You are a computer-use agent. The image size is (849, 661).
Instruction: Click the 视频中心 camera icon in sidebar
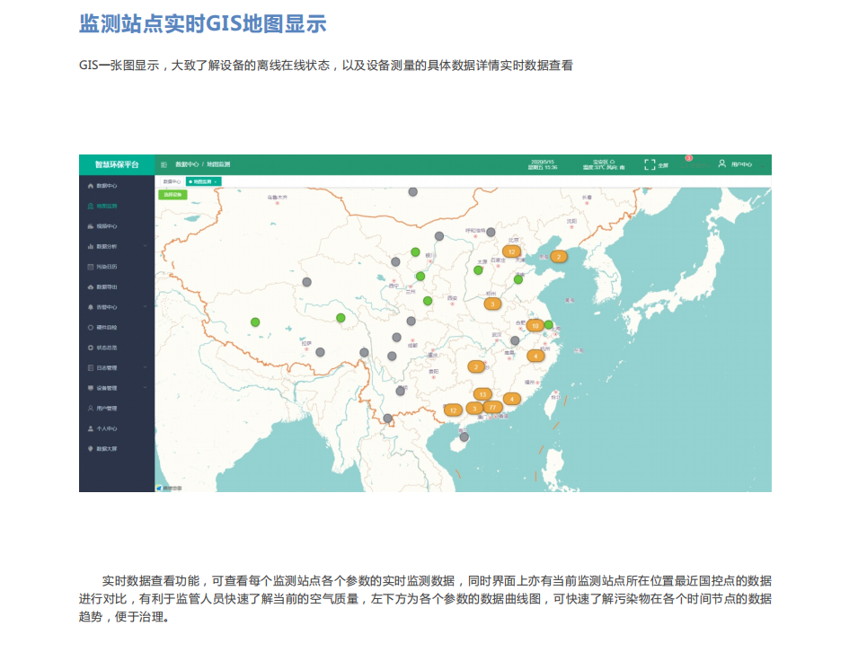click(x=90, y=226)
